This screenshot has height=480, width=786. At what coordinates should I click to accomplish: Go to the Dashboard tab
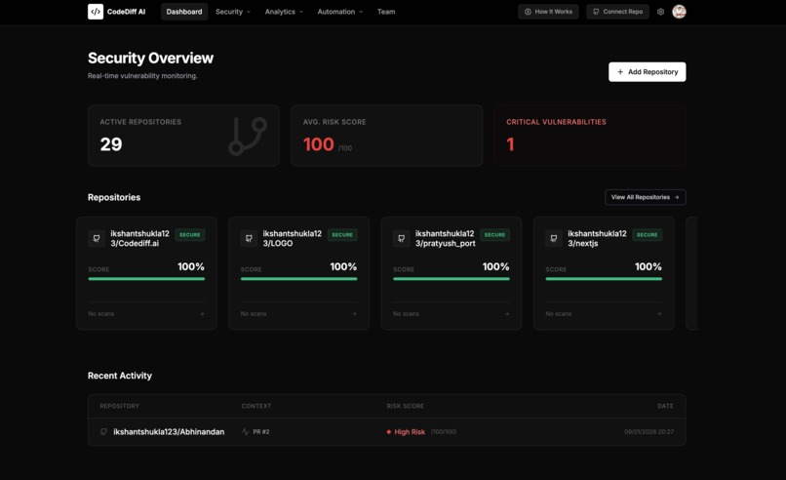tap(184, 12)
